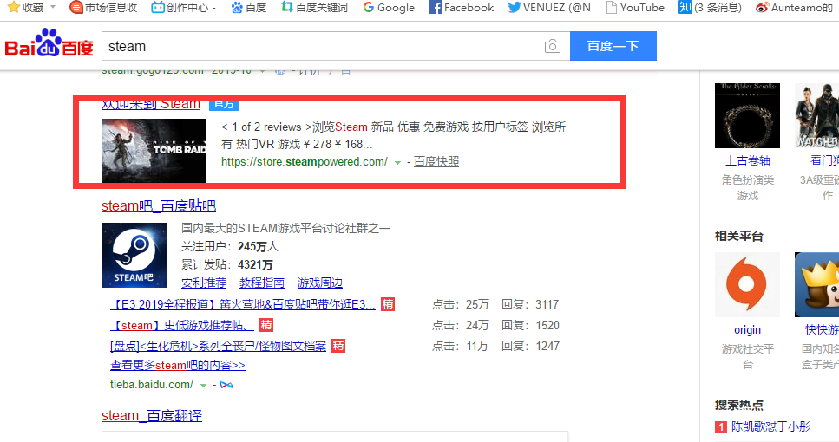This screenshot has height=442, width=839.
Task: Open the E3 2019全程报道 post link
Action: pyautogui.click(x=243, y=305)
